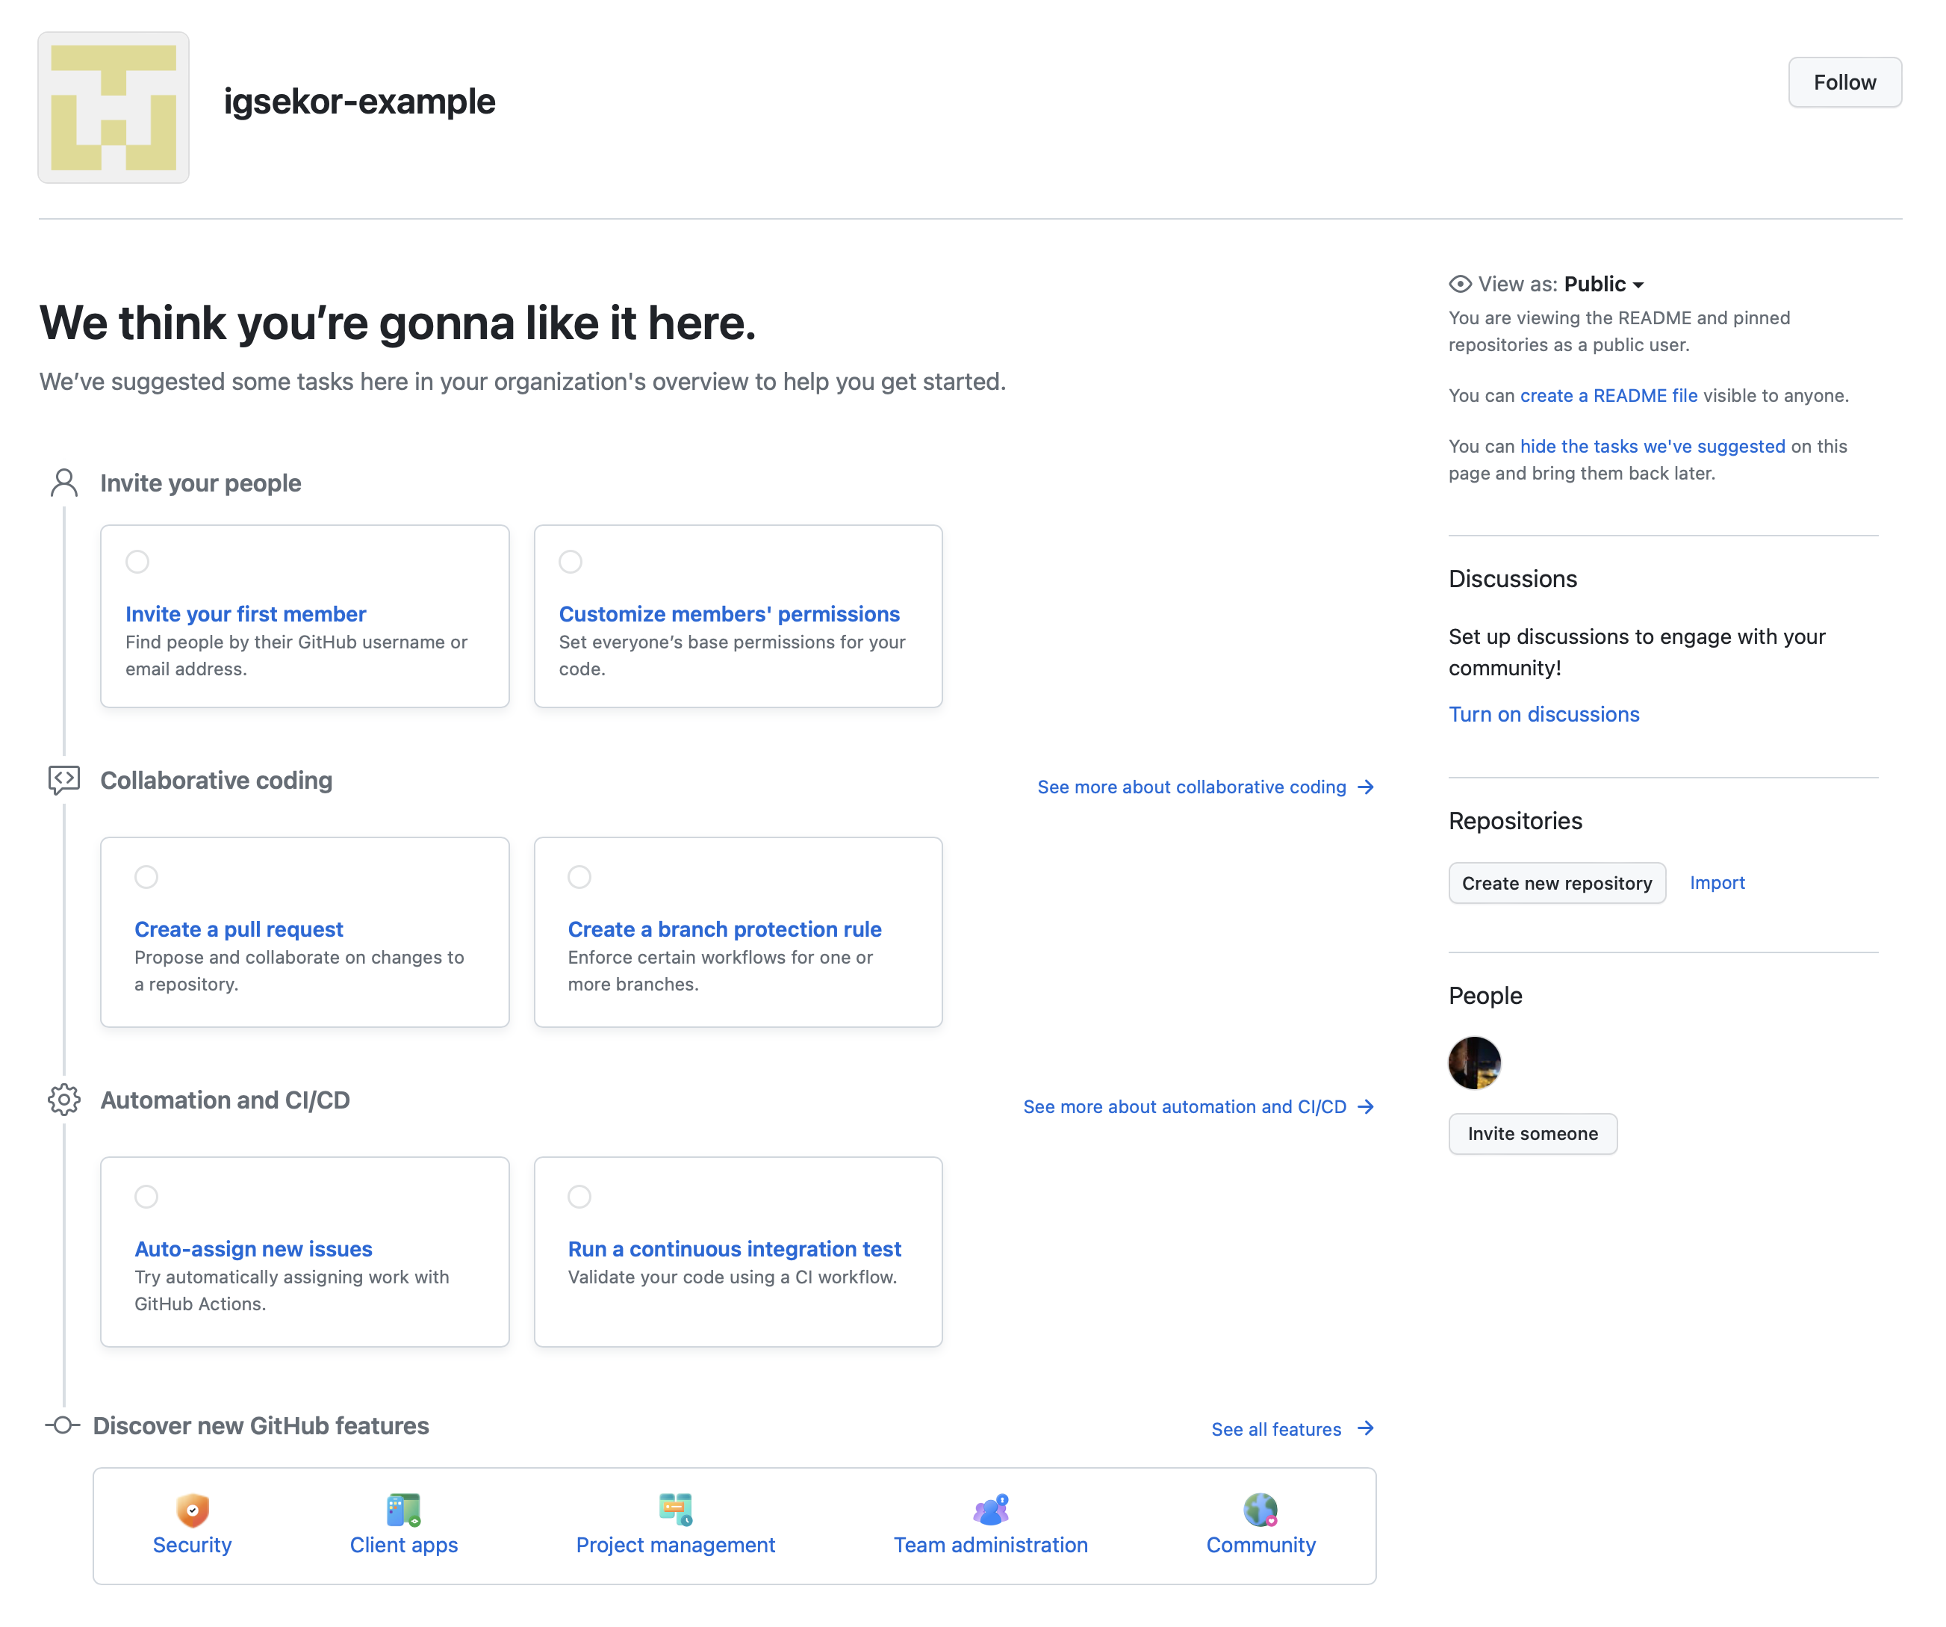This screenshot has width=1946, height=1627.
Task: Open Run a continuous integration test link
Action: pos(734,1249)
